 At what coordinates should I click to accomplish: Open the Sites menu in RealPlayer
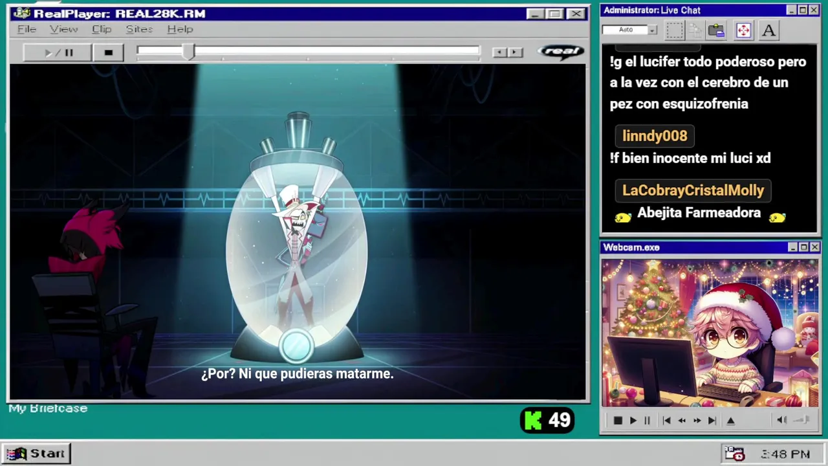(139, 29)
